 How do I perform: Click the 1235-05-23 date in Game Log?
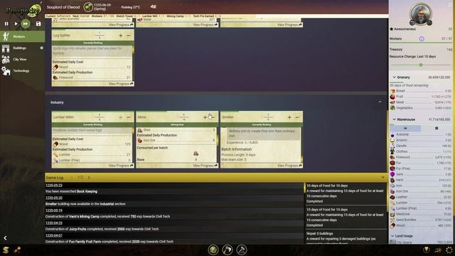coord(54,185)
